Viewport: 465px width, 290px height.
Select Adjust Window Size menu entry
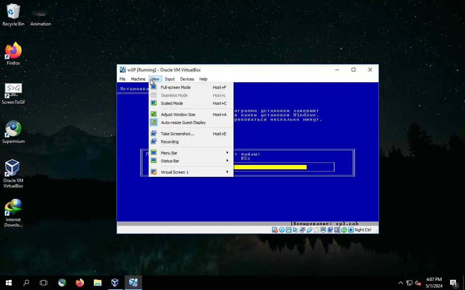[x=191, y=115]
